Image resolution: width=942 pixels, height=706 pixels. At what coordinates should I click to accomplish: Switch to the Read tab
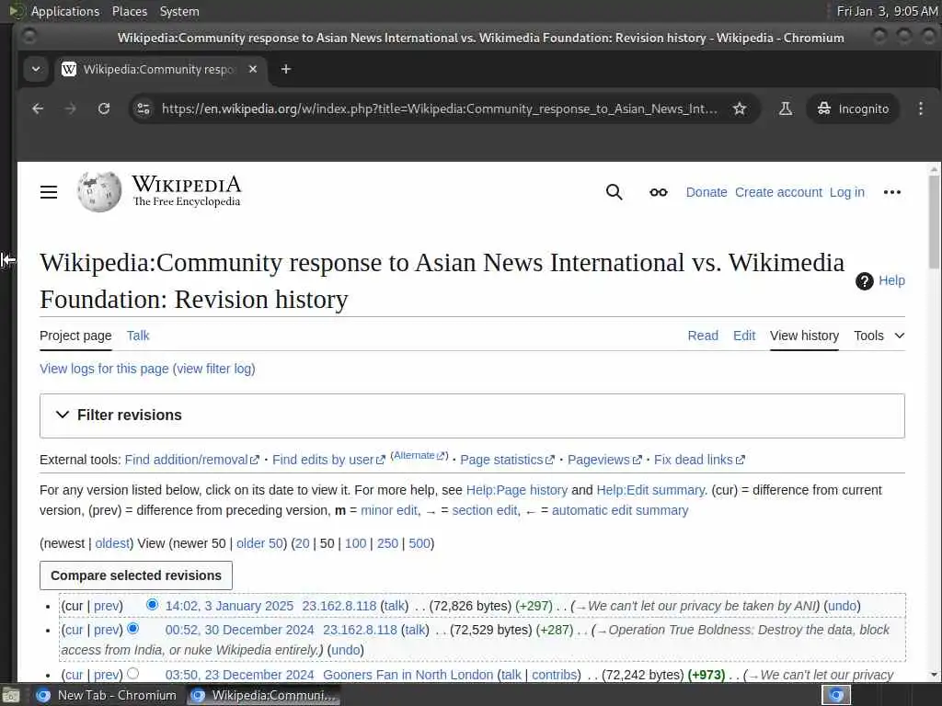pos(702,336)
